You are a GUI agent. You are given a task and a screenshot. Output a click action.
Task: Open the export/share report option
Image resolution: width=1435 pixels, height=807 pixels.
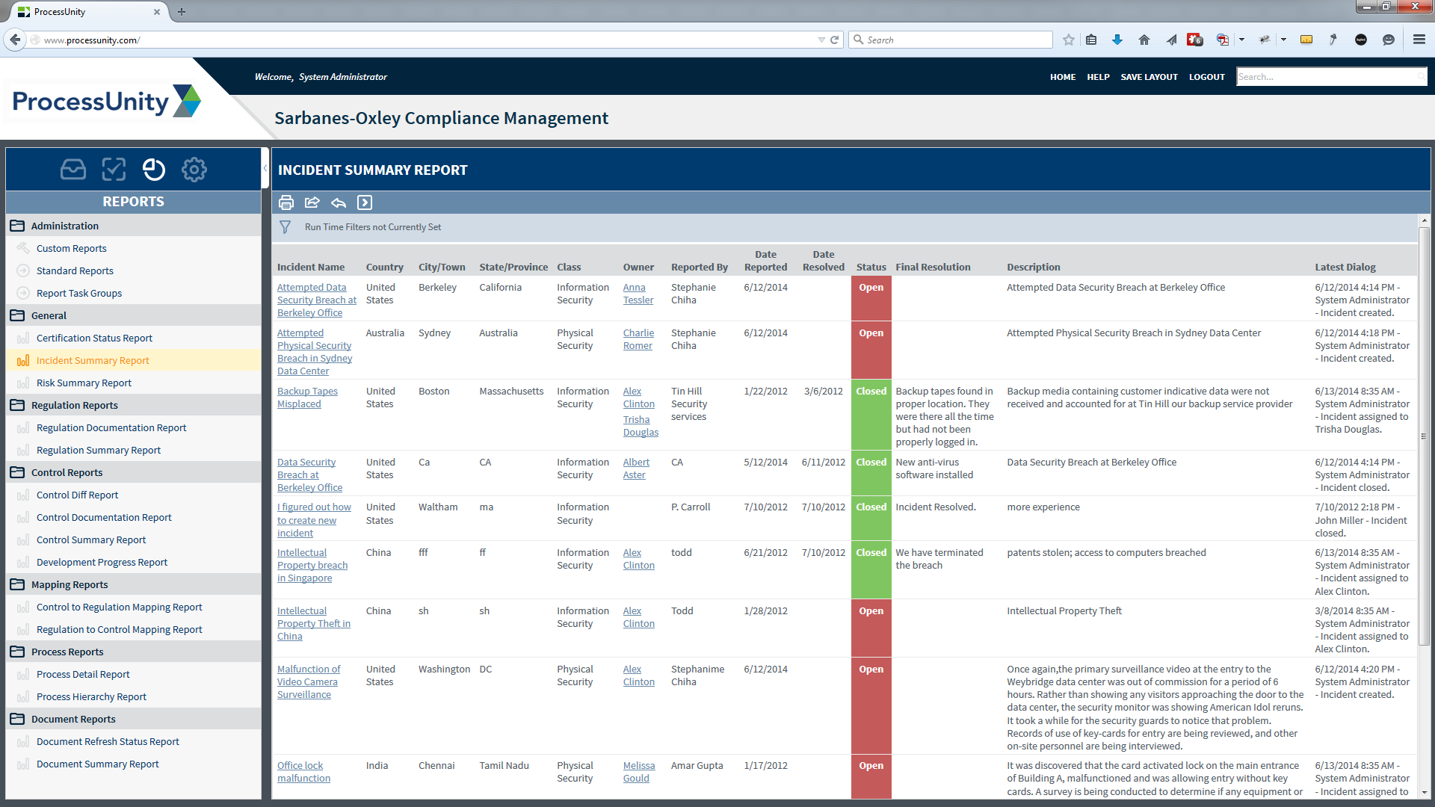312,202
